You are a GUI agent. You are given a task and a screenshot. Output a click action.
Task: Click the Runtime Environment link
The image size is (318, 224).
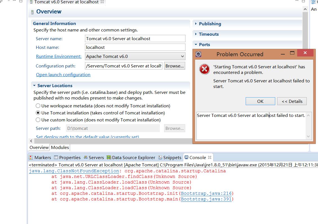[x=59, y=56]
